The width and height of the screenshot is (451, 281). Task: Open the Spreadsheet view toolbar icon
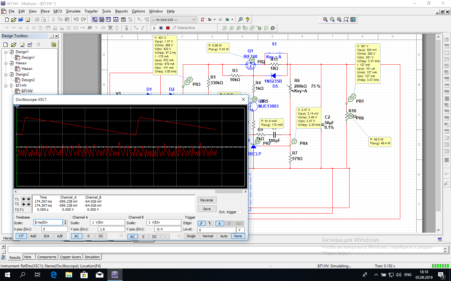click(101, 19)
